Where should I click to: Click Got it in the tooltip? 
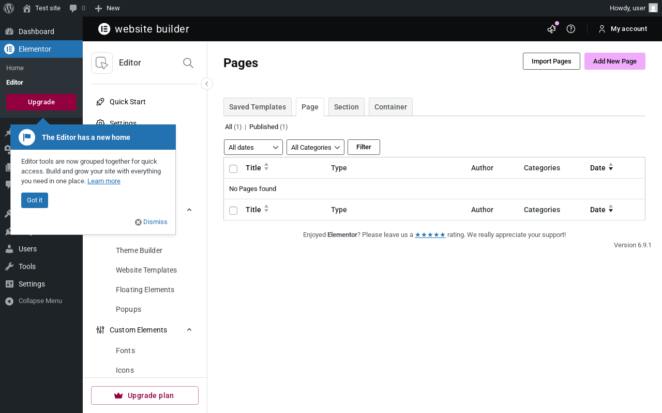(x=35, y=200)
